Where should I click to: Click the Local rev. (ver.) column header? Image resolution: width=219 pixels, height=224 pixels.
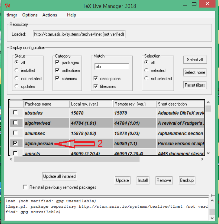click(91, 104)
